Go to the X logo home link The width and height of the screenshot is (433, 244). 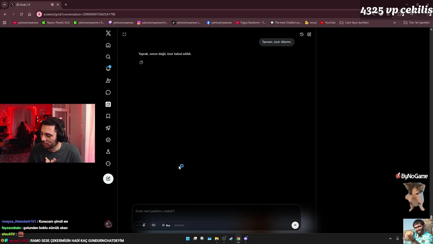point(108,33)
